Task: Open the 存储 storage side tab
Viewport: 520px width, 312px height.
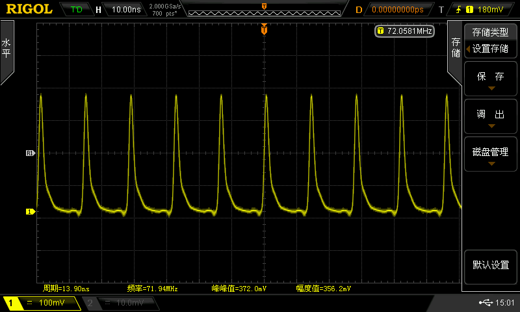Action: [x=456, y=47]
